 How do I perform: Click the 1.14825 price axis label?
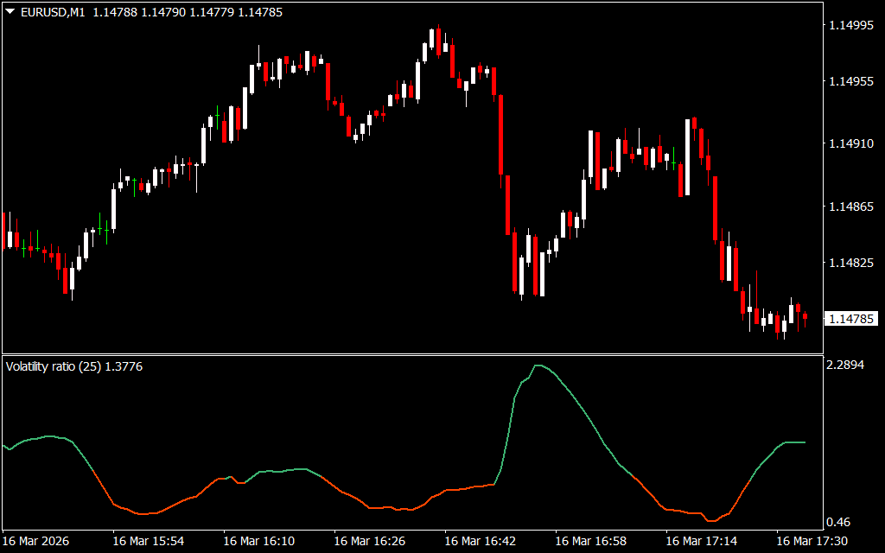(851, 263)
